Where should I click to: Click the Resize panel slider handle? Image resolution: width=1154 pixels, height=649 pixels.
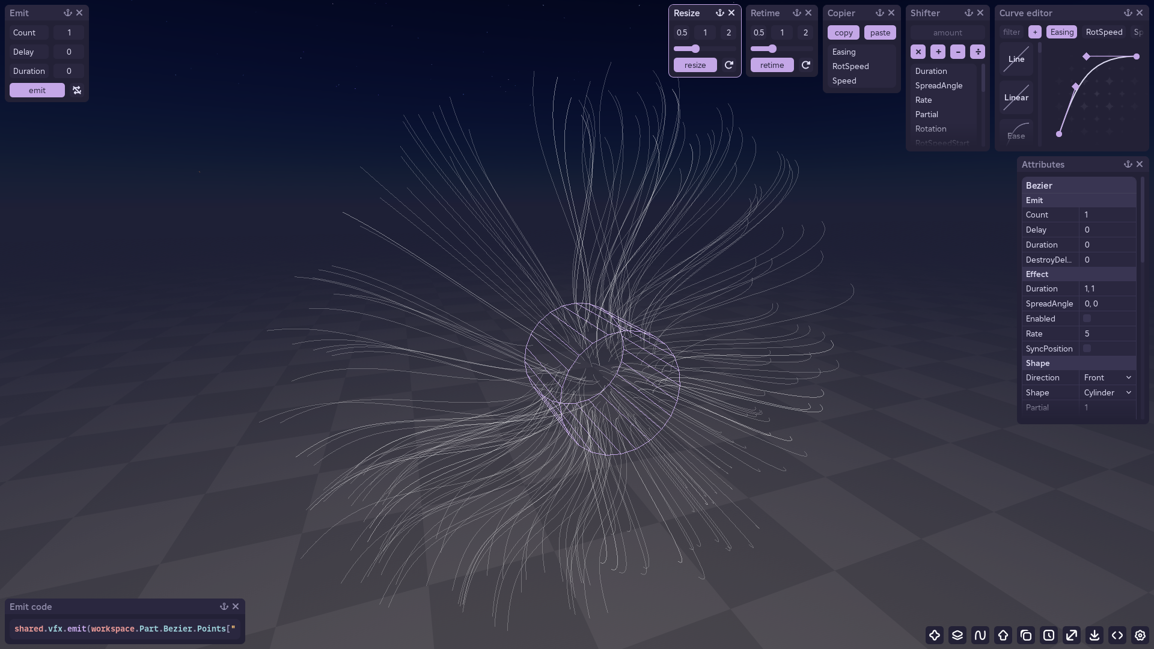(x=695, y=49)
